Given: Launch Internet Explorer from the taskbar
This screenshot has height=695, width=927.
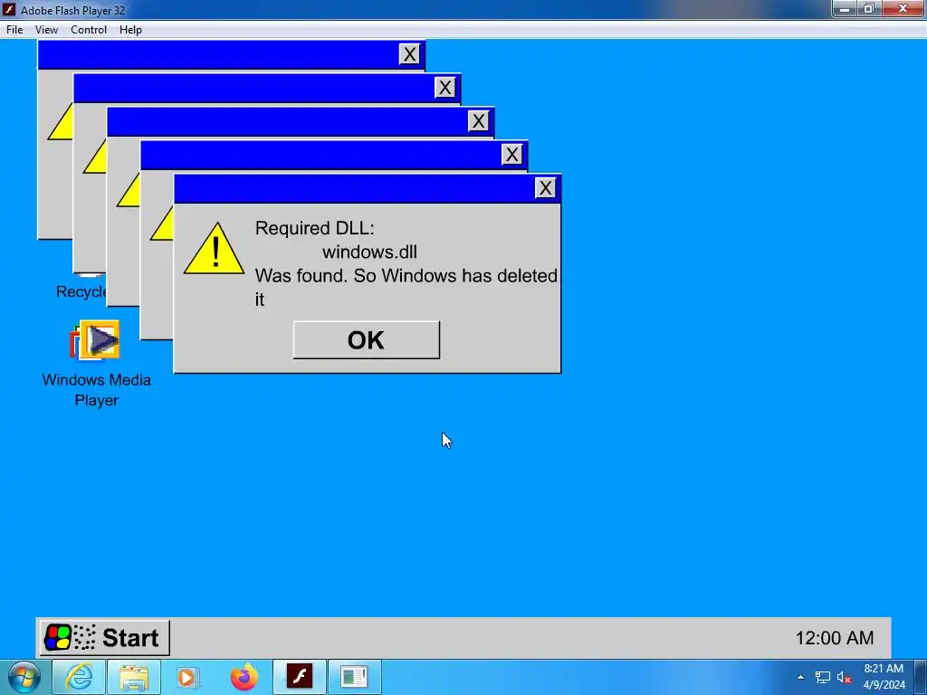Looking at the screenshot, I should 80,677.
